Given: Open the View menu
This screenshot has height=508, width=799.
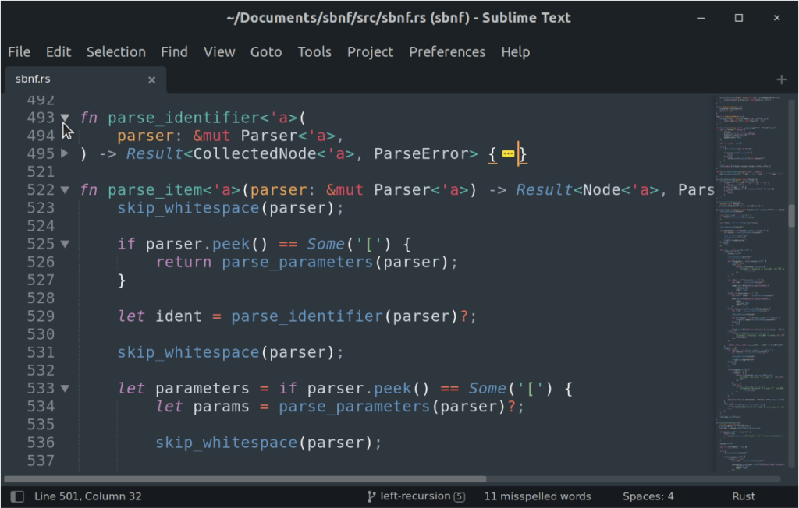Looking at the screenshot, I should 219,52.
